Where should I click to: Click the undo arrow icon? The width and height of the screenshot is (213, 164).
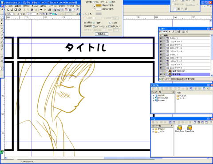(41, 10)
